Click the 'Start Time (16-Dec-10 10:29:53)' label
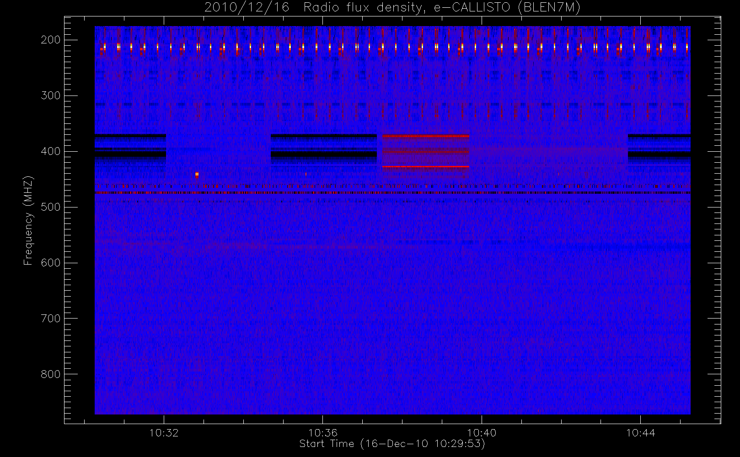 click(x=392, y=444)
